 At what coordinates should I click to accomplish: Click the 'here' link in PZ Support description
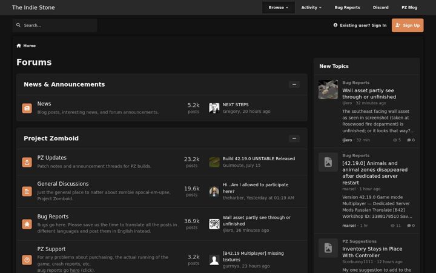click(75, 270)
